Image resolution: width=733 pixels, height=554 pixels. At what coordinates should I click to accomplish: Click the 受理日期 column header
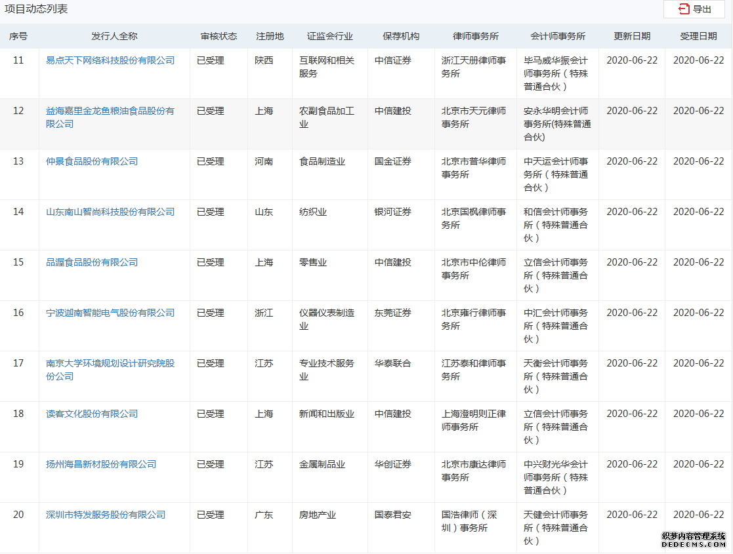(698, 37)
